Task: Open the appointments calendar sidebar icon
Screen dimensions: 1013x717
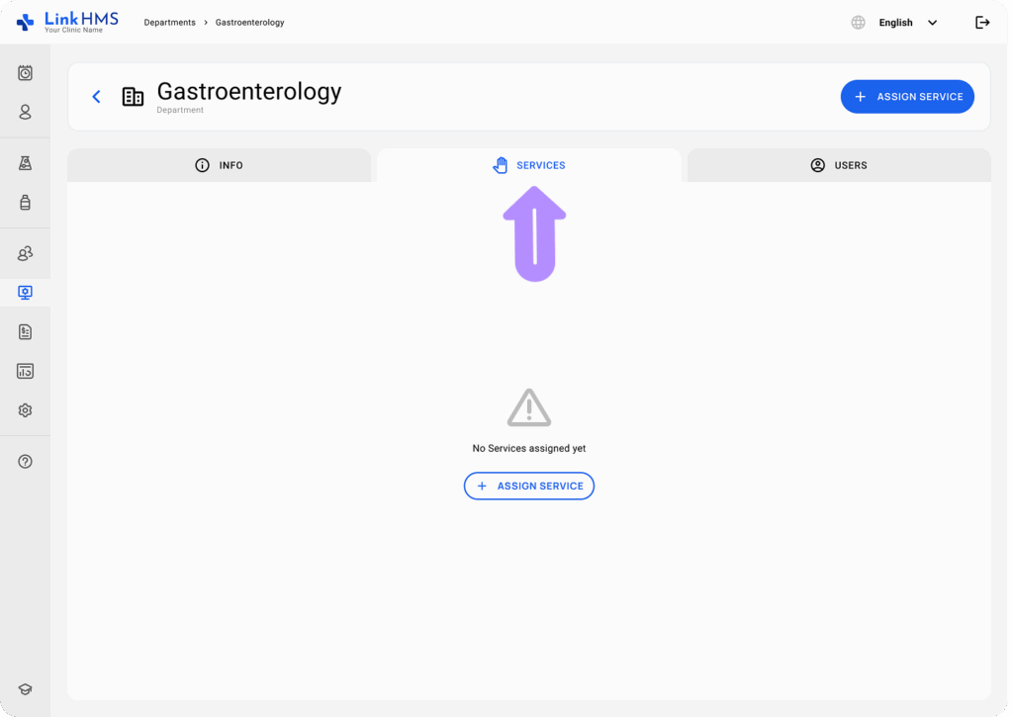Action: click(26, 72)
